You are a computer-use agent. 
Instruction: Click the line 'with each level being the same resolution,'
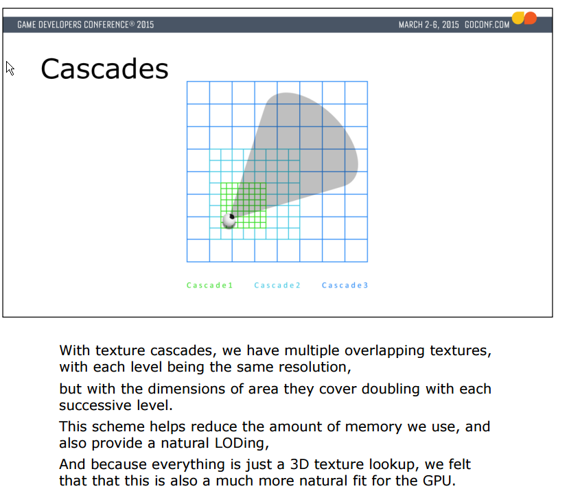[205, 367]
